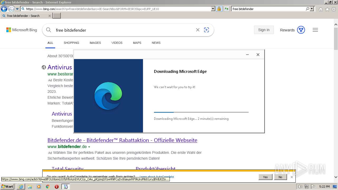Open Bing visual search camera icon

206,30
